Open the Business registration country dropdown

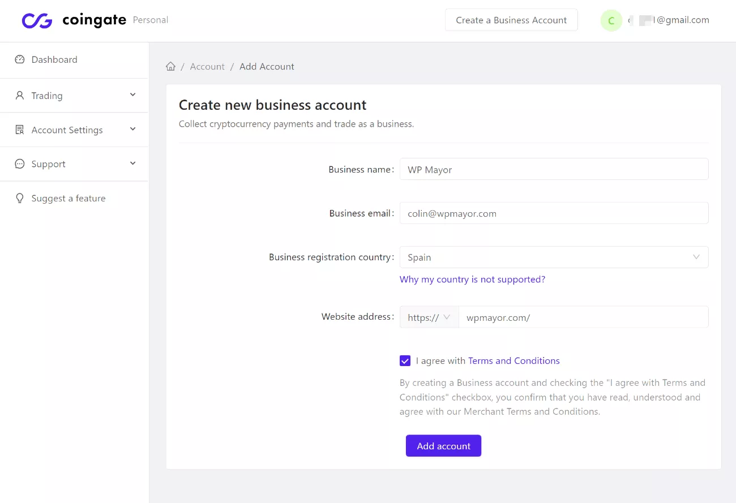pos(554,257)
